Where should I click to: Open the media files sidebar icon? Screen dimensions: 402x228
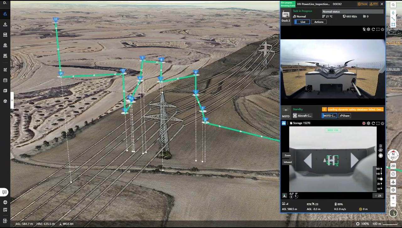coord(5,35)
